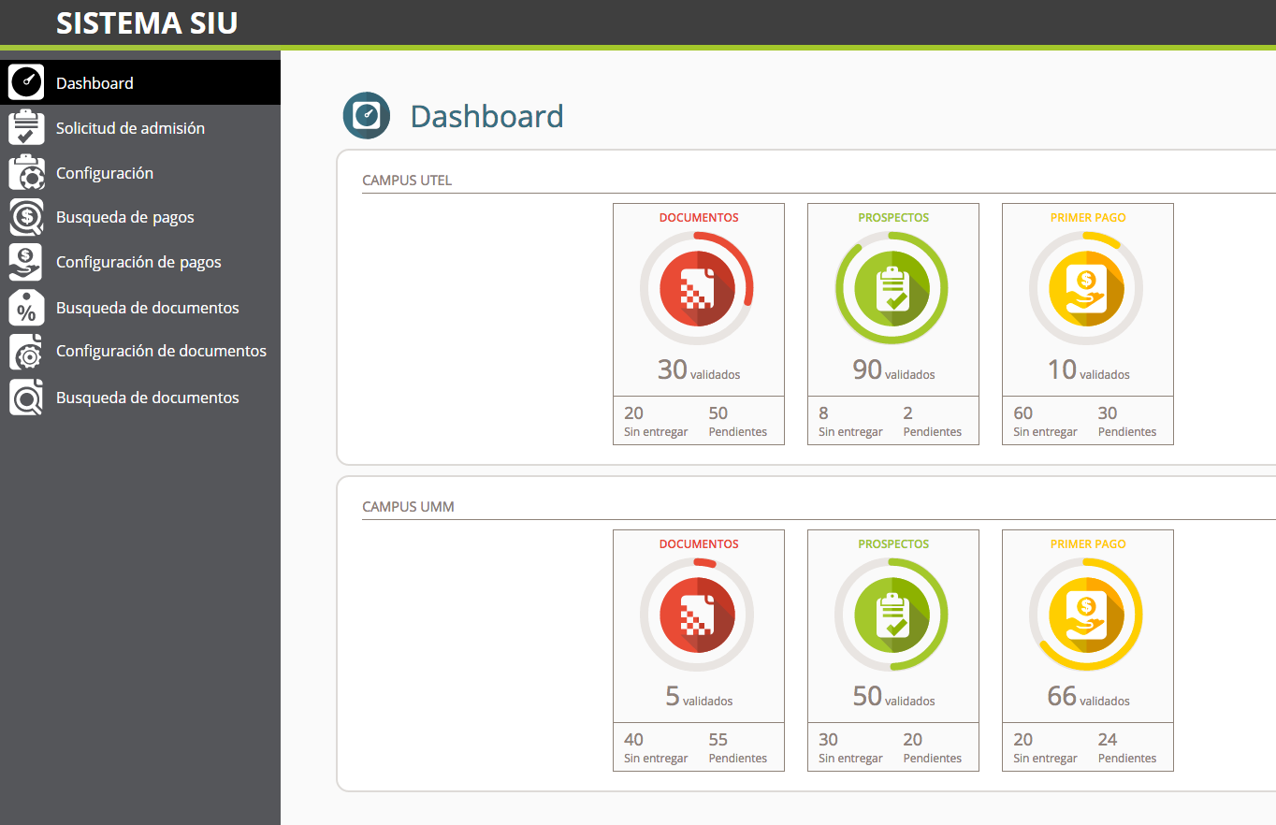Image resolution: width=1276 pixels, height=825 pixels.
Task: Click the SISTEMA SIU header title
Action: [147, 22]
